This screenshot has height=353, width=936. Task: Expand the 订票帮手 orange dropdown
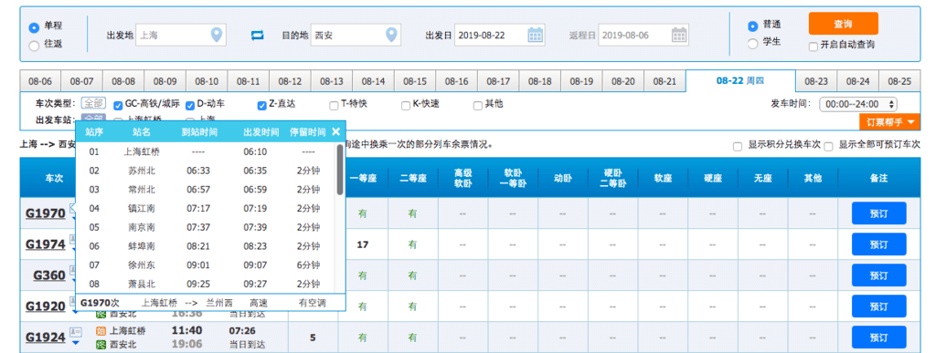pos(890,122)
